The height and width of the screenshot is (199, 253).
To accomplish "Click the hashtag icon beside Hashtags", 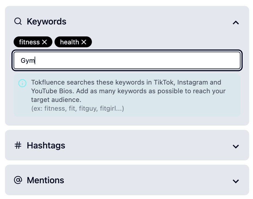I will (x=18, y=145).
